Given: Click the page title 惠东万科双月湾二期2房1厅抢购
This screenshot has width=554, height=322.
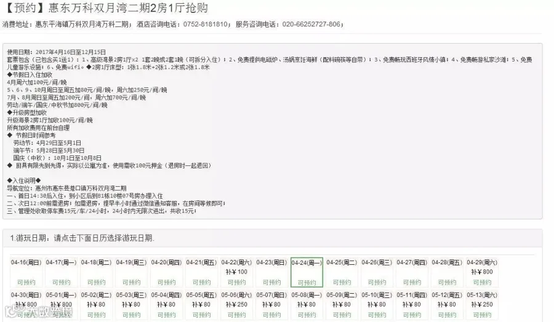Looking at the screenshot, I should (128, 8).
